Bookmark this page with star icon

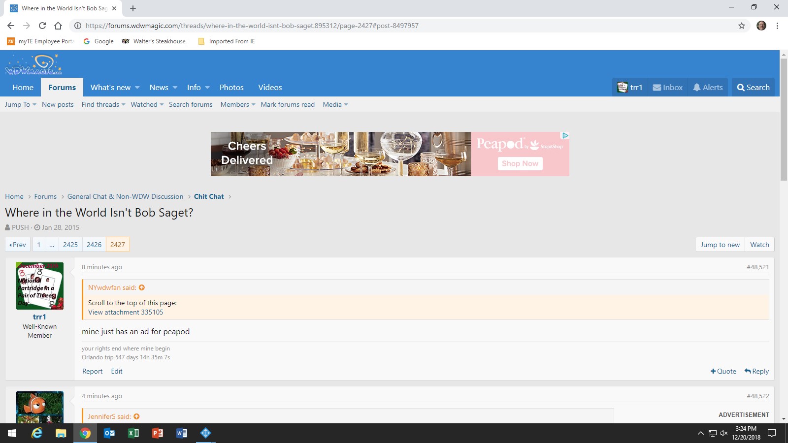pyautogui.click(x=741, y=26)
